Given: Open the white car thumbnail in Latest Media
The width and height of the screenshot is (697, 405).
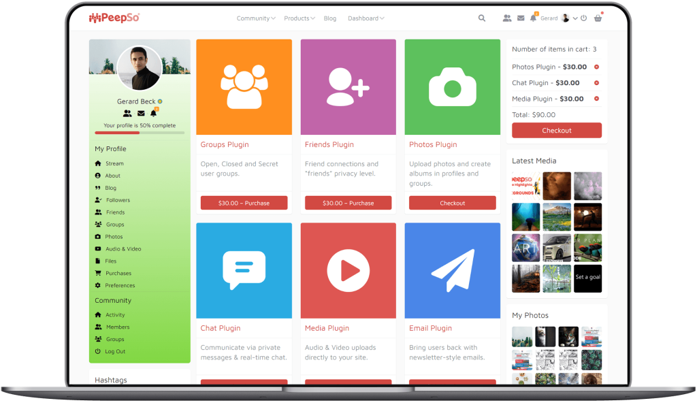Looking at the screenshot, I should coord(557,248).
